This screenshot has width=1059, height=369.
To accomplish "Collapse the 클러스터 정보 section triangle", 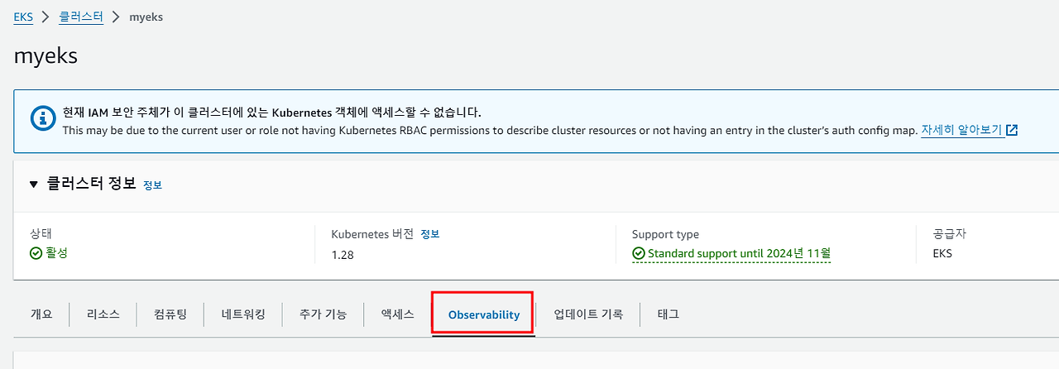I will (34, 184).
